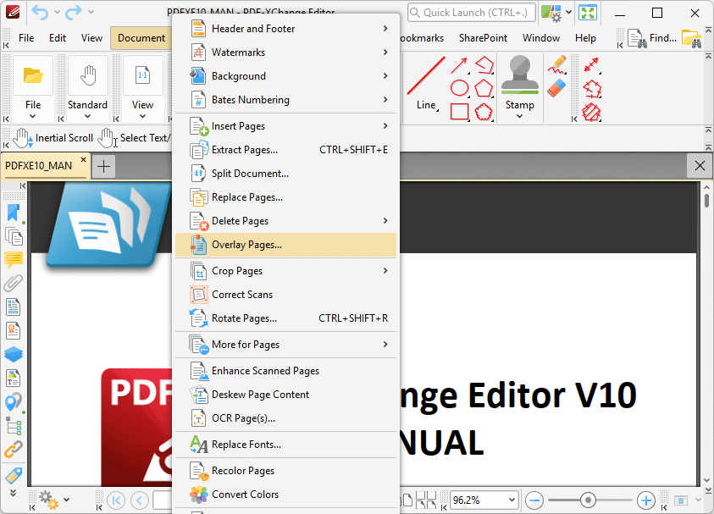This screenshot has height=514, width=714.
Task: Go to first page button
Action: pyautogui.click(x=116, y=500)
